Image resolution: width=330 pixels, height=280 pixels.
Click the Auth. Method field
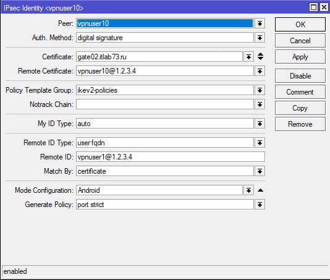pos(165,38)
